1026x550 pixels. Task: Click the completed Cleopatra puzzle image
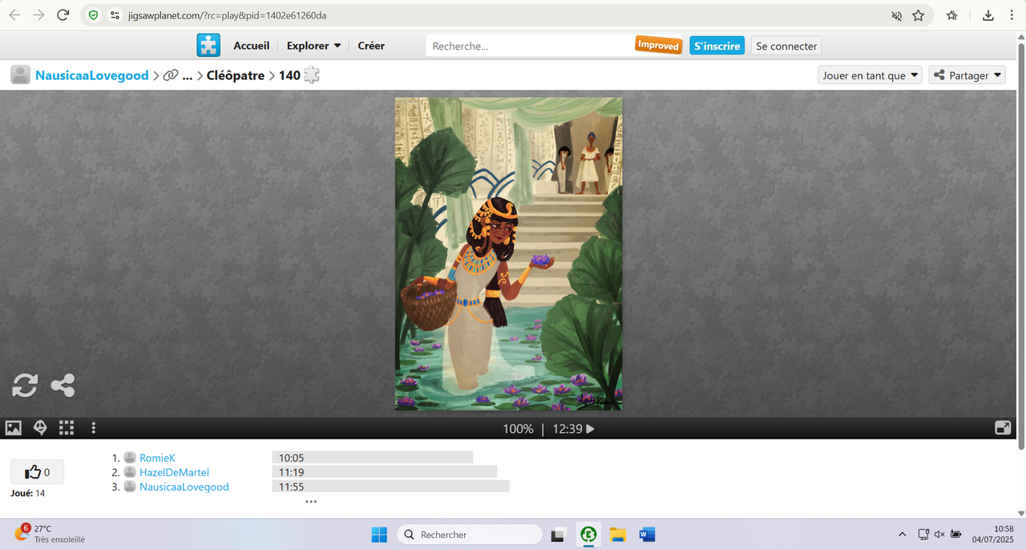(x=508, y=254)
